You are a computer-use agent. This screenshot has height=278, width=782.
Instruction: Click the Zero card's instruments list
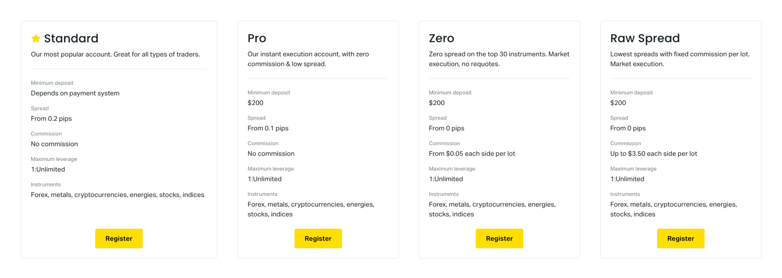(492, 209)
